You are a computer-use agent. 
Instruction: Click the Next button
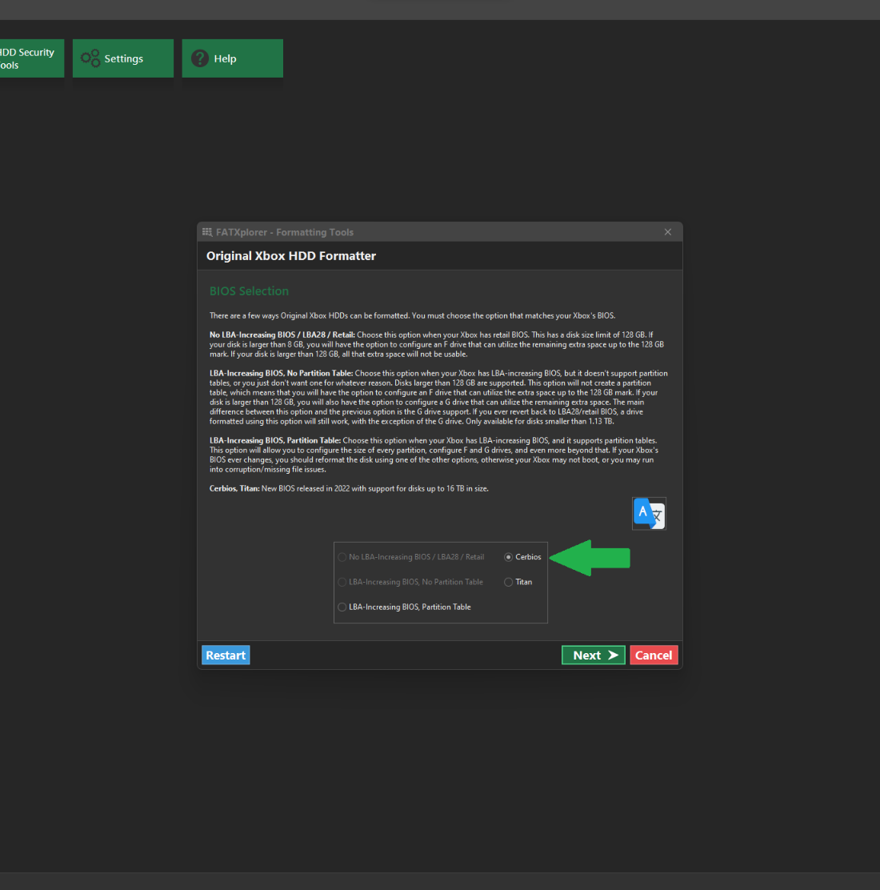click(593, 655)
